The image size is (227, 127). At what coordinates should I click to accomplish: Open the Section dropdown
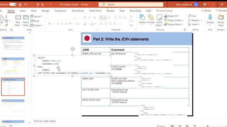[x=37, y=25]
